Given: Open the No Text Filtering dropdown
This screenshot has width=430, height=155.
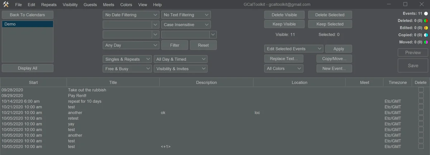Looking at the screenshot, I should point(186,15).
